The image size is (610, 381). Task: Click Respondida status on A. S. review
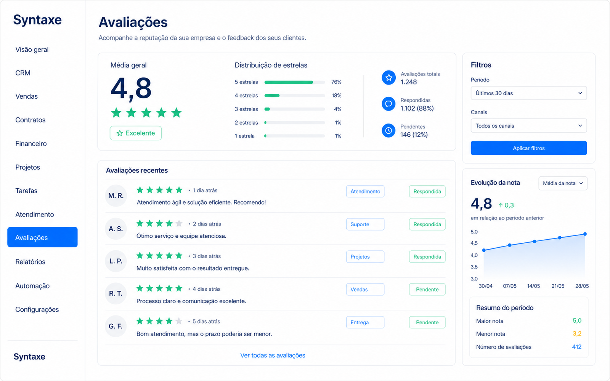tap(427, 224)
